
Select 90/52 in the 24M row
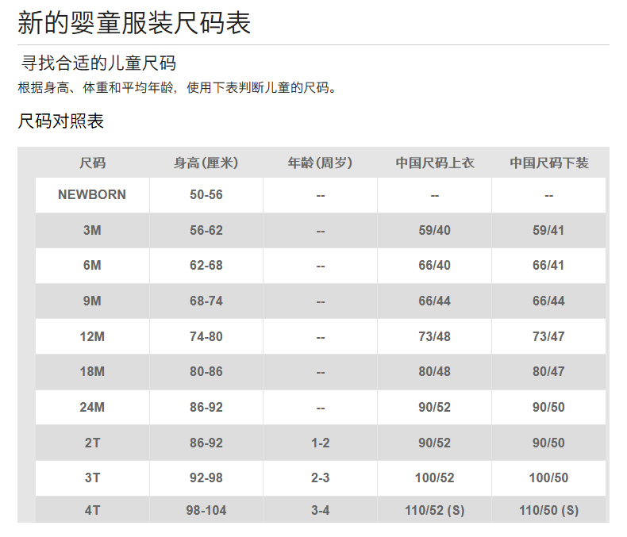(x=434, y=407)
